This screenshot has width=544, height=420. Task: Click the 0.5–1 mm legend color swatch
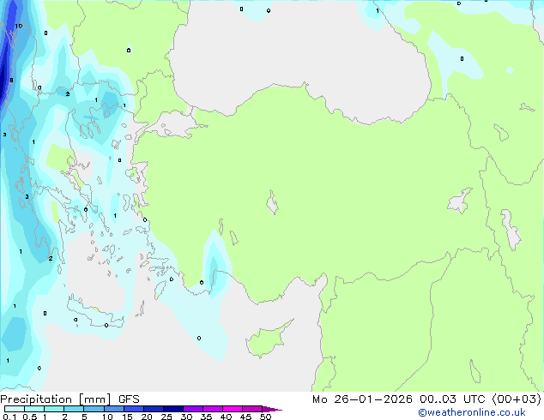point(34,409)
